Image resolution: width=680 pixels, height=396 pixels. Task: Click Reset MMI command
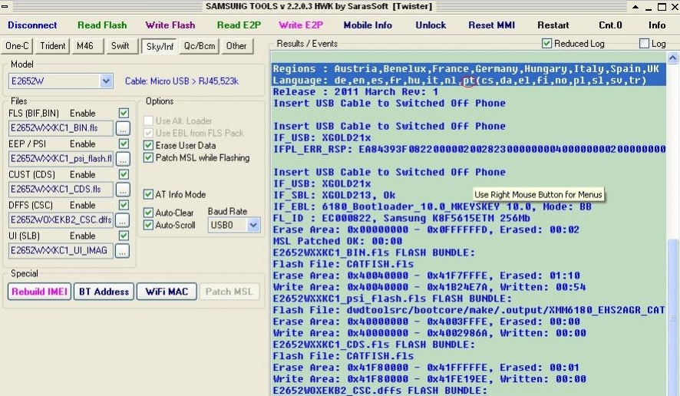pyautogui.click(x=491, y=25)
